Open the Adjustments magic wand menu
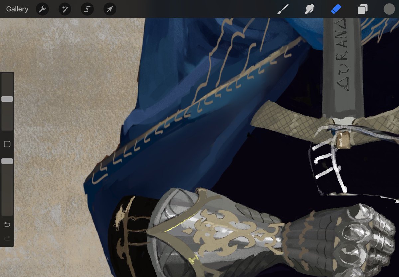Image resolution: width=399 pixels, height=277 pixels. pos(65,9)
